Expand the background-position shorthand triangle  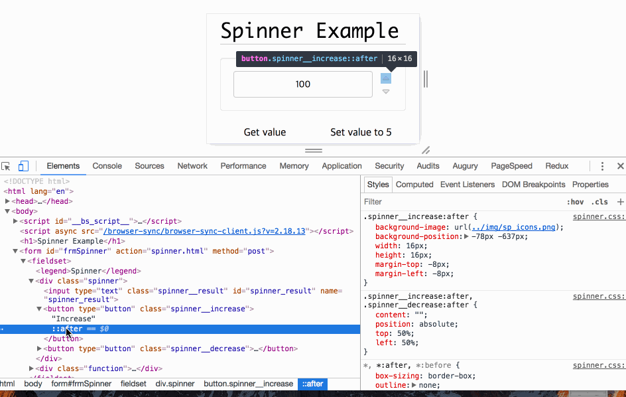click(466, 236)
